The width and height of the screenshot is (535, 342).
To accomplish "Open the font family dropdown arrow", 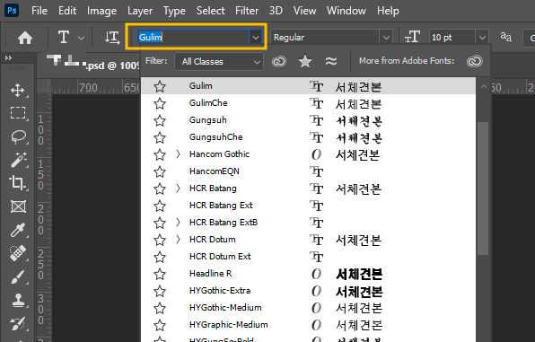I will point(256,38).
